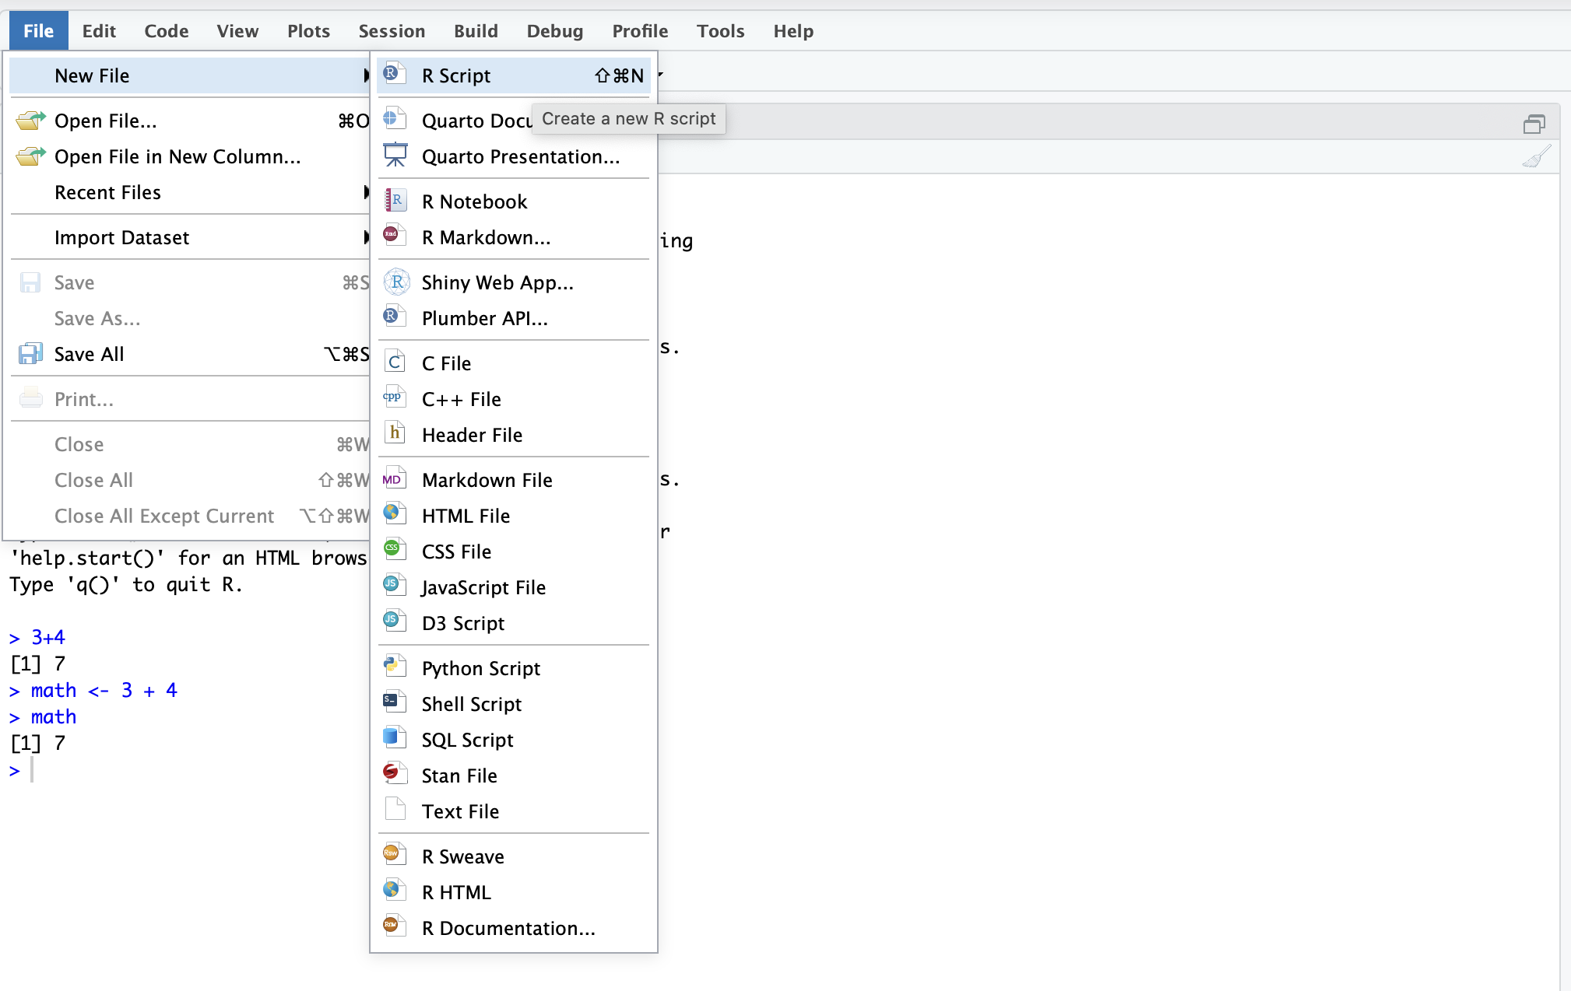Viewport: 1571px width, 991px height.
Task: Open the Build menu
Action: click(476, 30)
